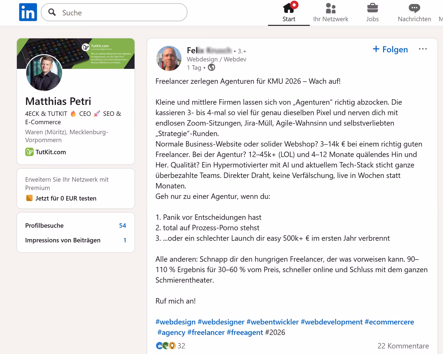Viewport: 443px width, 354px height.
Task: Click the gold Premium badge icon
Action: [29, 198]
